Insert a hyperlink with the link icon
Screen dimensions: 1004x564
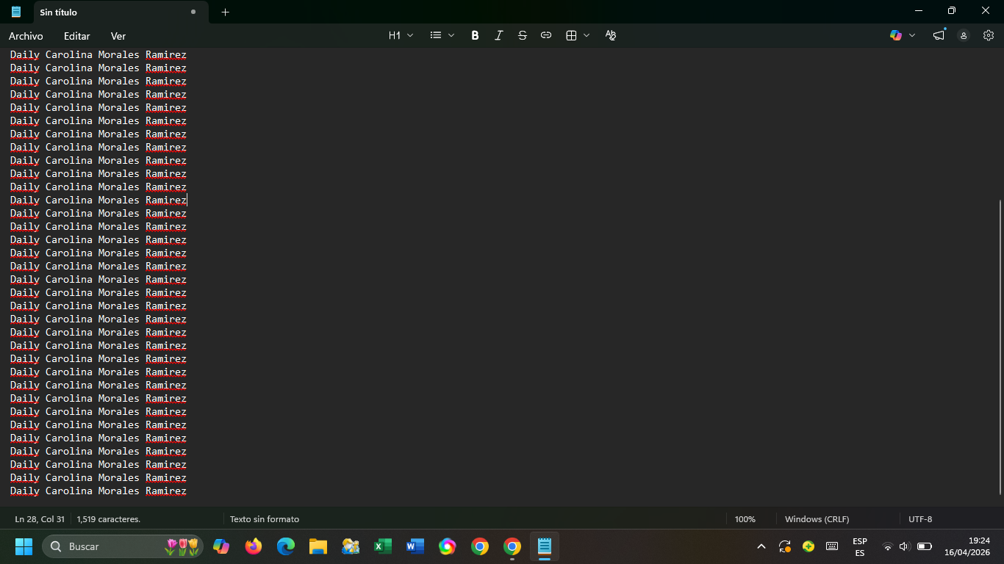[x=545, y=35]
